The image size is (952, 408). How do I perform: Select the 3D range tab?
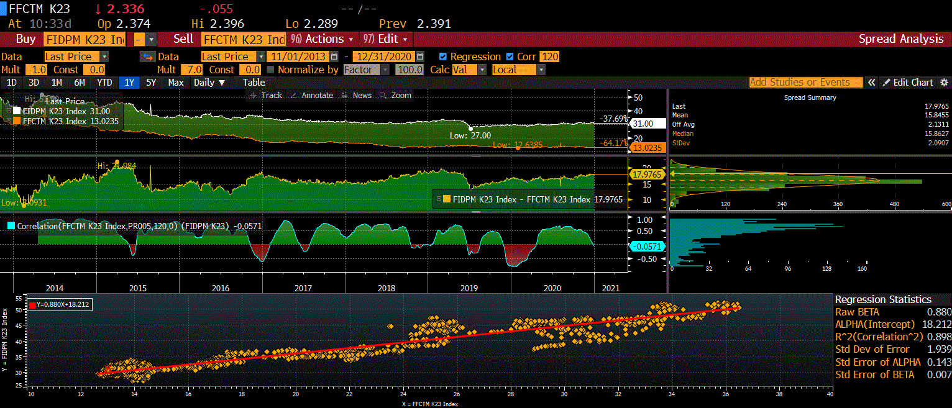click(x=34, y=83)
